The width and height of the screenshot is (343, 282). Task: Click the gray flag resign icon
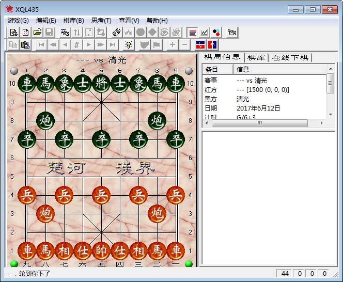click(156, 45)
